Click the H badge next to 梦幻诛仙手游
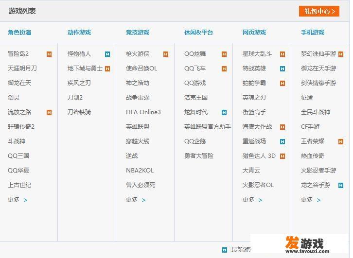Screen dimensions: 353x258 click(x=341, y=54)
